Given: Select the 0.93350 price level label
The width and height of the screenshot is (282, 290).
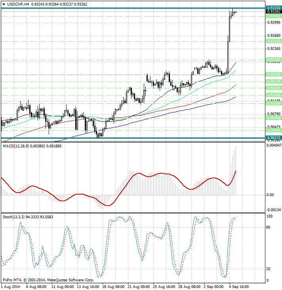Looking at the screenshot, I should pyautogui.click(x=274, y=8).
